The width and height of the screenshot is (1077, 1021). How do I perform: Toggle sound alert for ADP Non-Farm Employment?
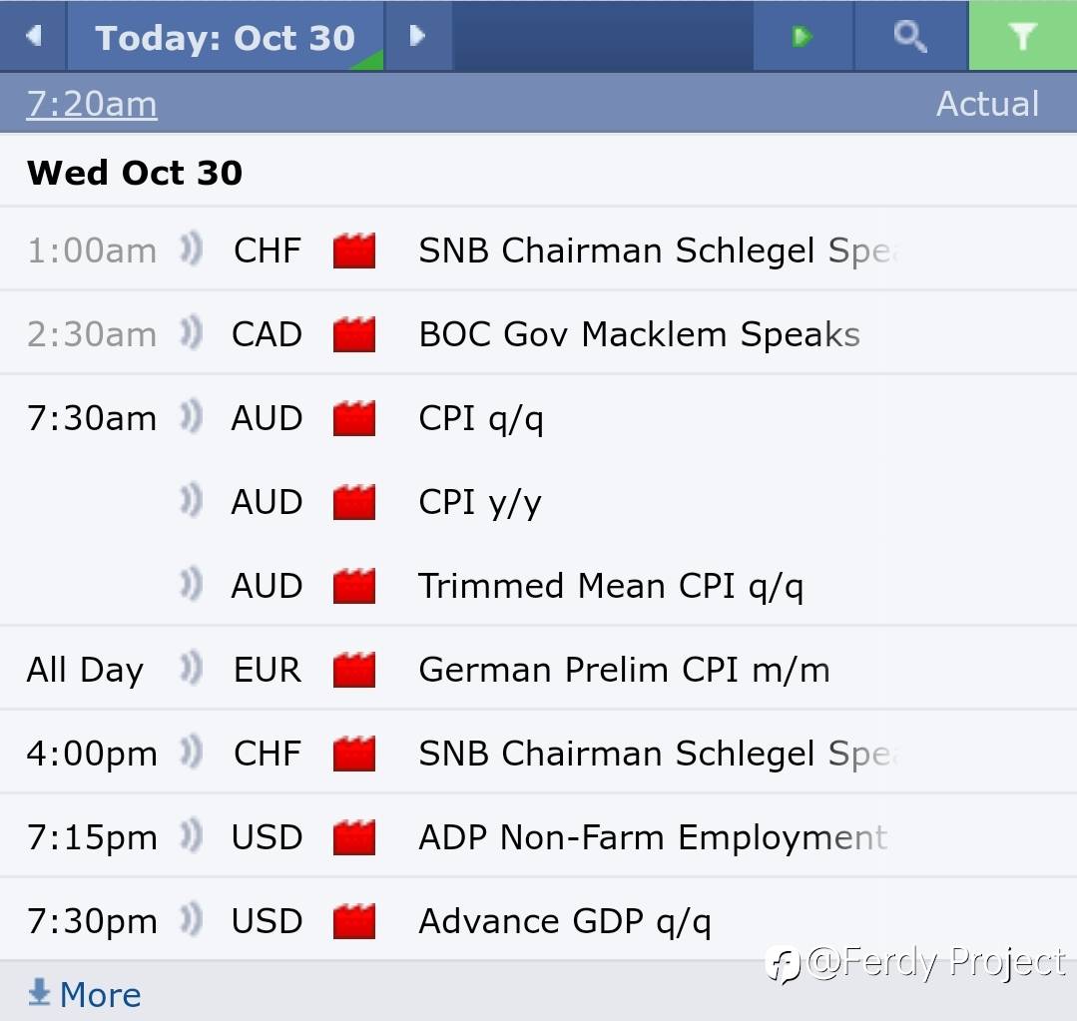191,837
